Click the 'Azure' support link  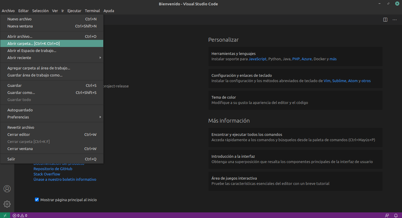pyautogui.click(x=306, y=59)
